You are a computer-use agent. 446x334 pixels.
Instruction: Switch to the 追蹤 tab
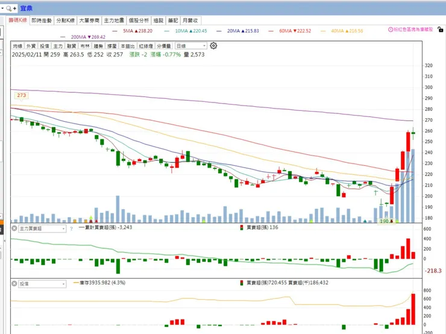pyautogui.click(x=159, y=20)
